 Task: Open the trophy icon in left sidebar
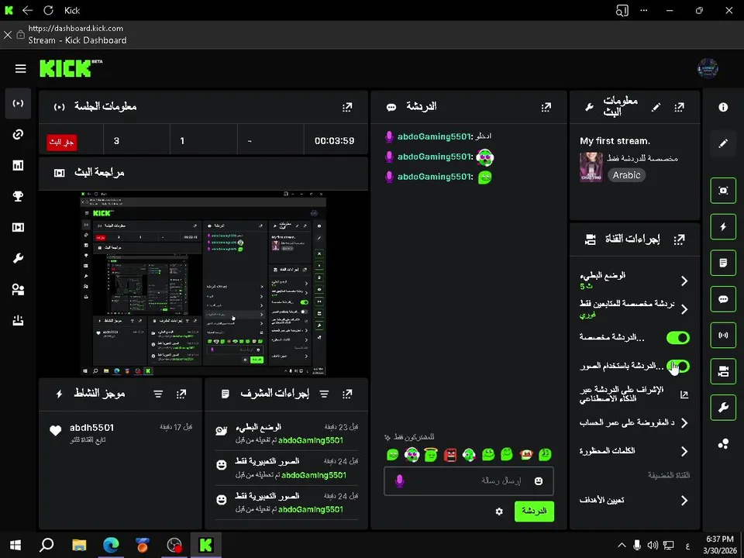tap(18, 196)
